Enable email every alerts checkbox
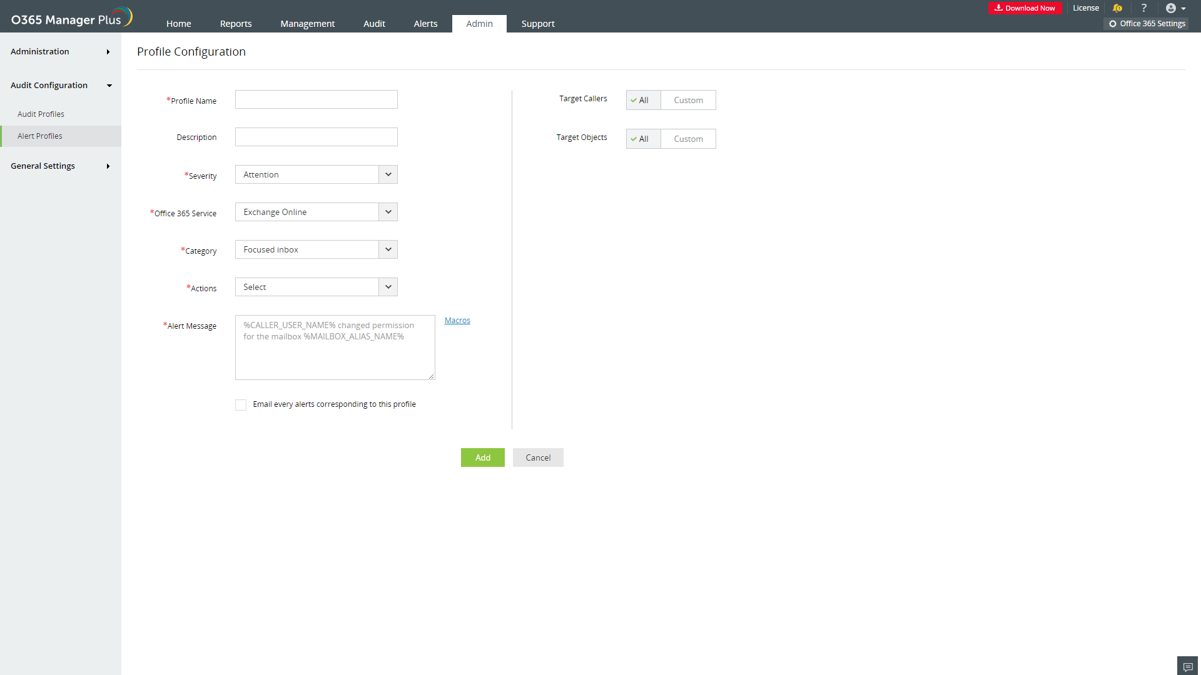The image size is (1201, 675). pyautogui.click(x=241, y=405)
